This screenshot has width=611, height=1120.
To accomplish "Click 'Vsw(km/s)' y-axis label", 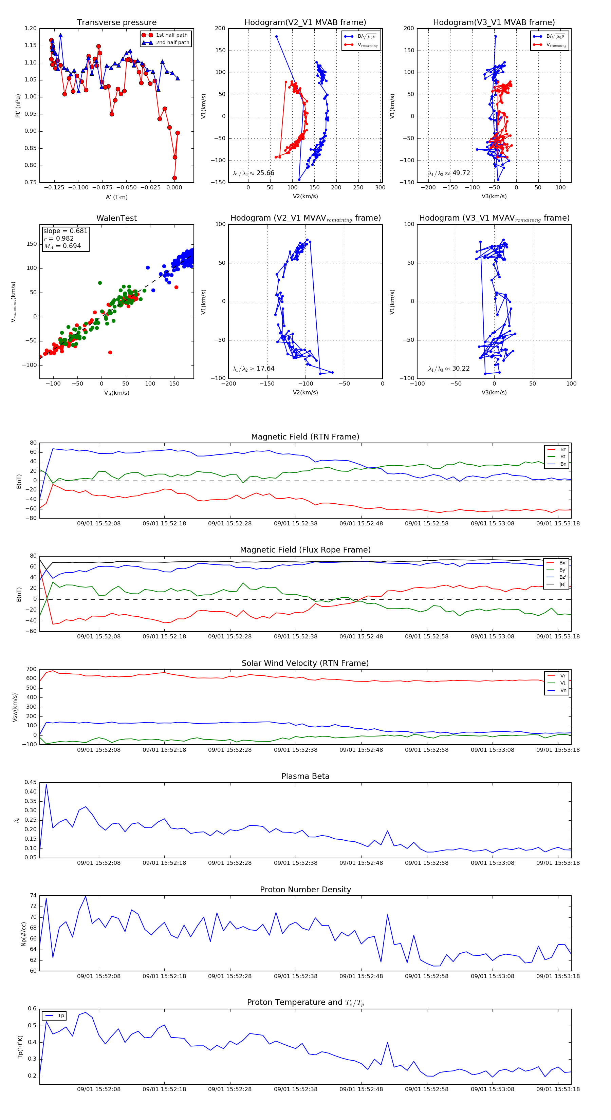I will (15, 707).
